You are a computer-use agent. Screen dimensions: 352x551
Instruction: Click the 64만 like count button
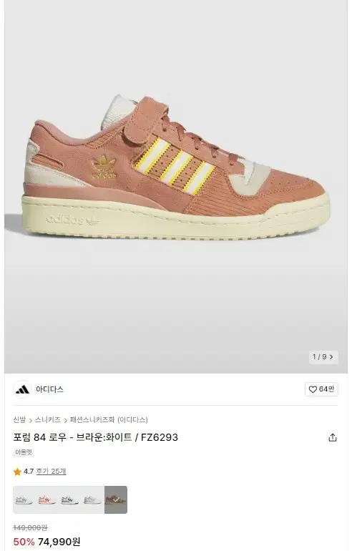click(x=321, y=389)
